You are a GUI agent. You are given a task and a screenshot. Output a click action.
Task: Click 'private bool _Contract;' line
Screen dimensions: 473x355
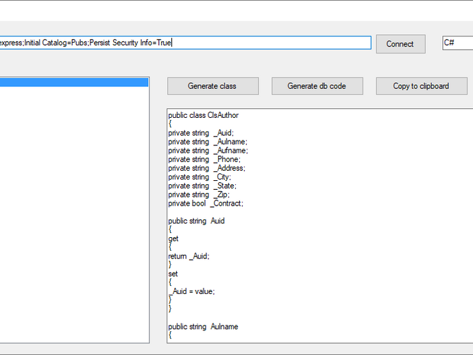pos(206,204)
